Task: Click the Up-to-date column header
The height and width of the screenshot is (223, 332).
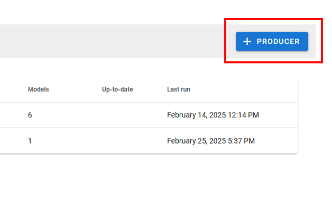Action: pos(117,89)
